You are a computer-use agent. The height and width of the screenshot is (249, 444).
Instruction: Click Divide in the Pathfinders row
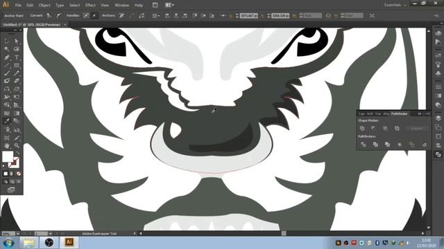pyautogui.click(x=364, y=145)
